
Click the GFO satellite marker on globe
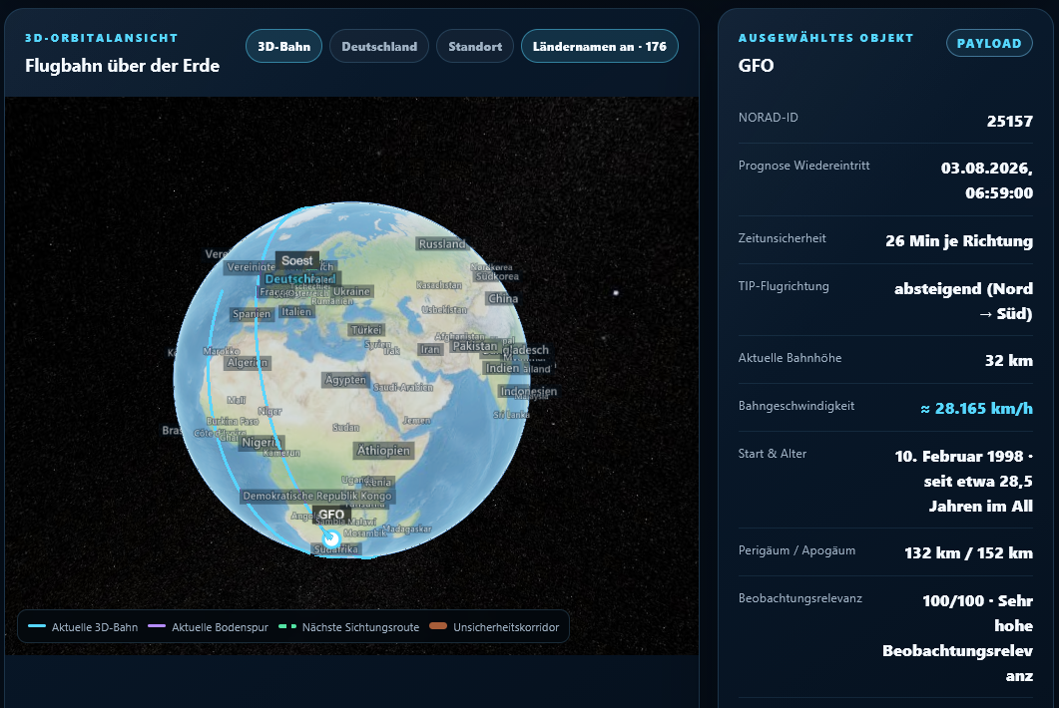pyautogui.click(x=331, y=538)
